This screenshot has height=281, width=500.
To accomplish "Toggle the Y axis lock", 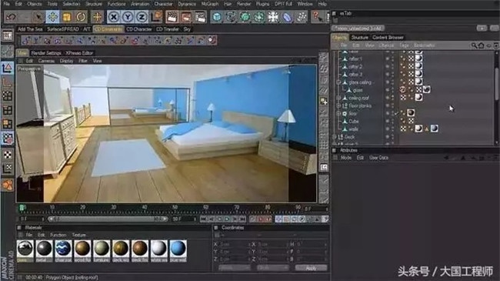I will click(x=128, y=17).
